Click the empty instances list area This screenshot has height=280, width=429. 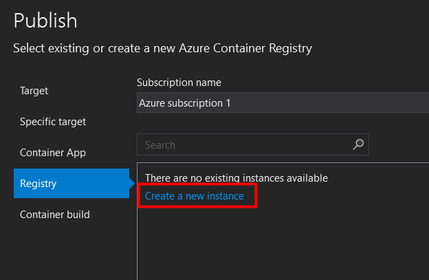pos(282,241)
